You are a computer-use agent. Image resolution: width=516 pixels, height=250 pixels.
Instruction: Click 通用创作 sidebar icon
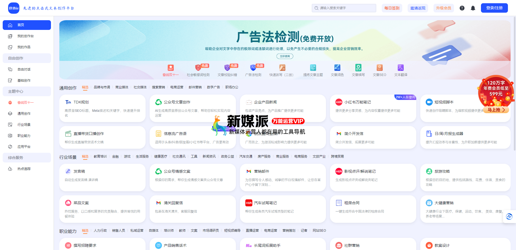(10, 113)
